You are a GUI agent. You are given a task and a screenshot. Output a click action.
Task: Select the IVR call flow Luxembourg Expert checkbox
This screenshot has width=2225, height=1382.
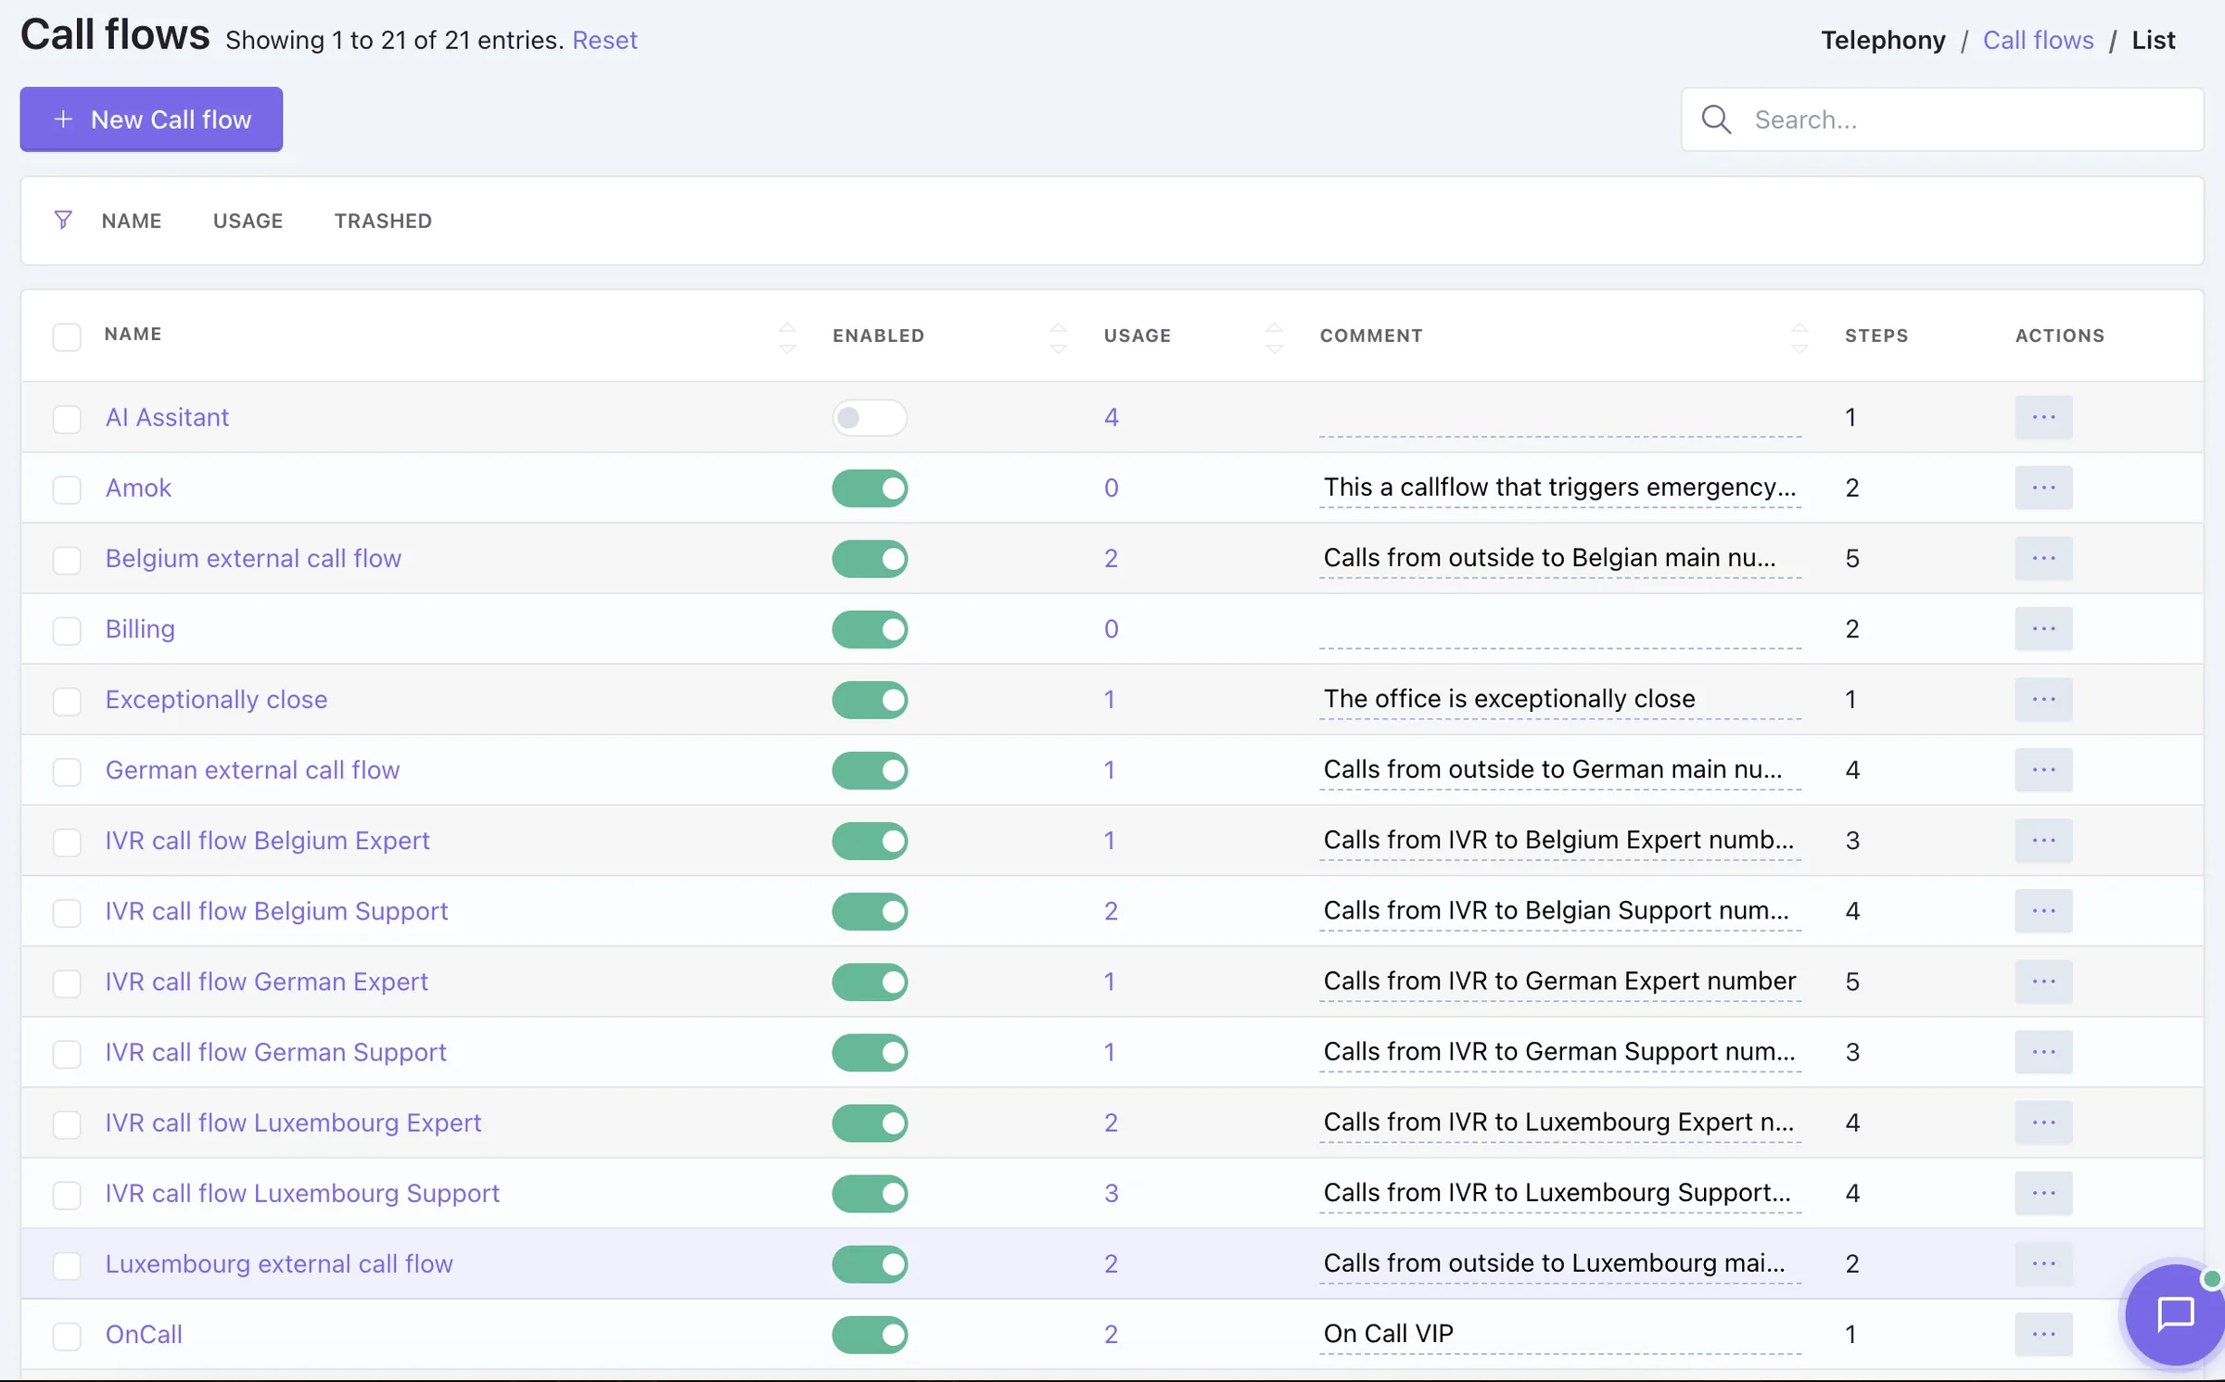click(x=67, y=1124)
